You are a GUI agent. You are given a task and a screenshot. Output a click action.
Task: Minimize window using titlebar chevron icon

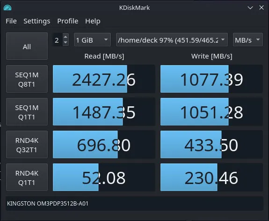(x=250, y=8)
